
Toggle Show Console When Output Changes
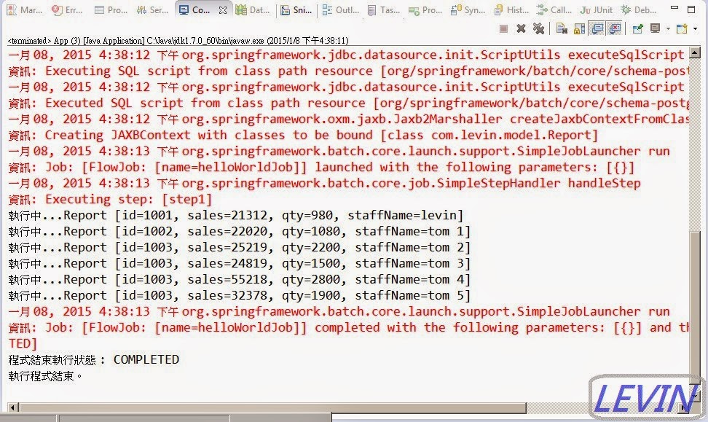pyautogui.click(x=596, y=27)
